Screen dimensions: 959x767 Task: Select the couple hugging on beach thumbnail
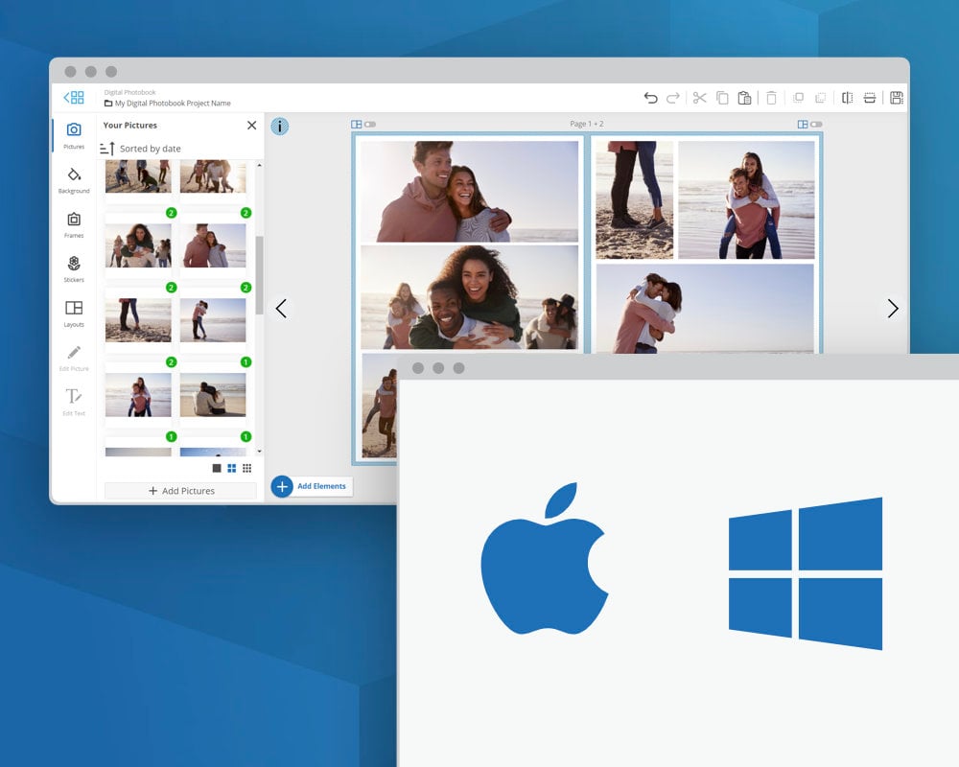213,320
